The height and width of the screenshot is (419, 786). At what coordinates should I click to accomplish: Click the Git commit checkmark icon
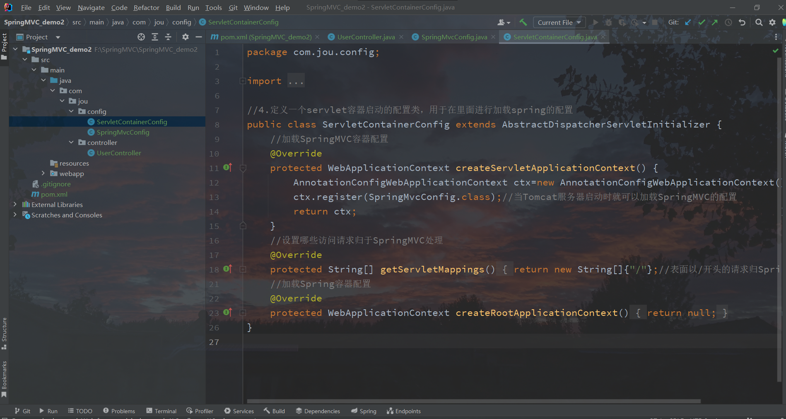(x=702, y=22)
